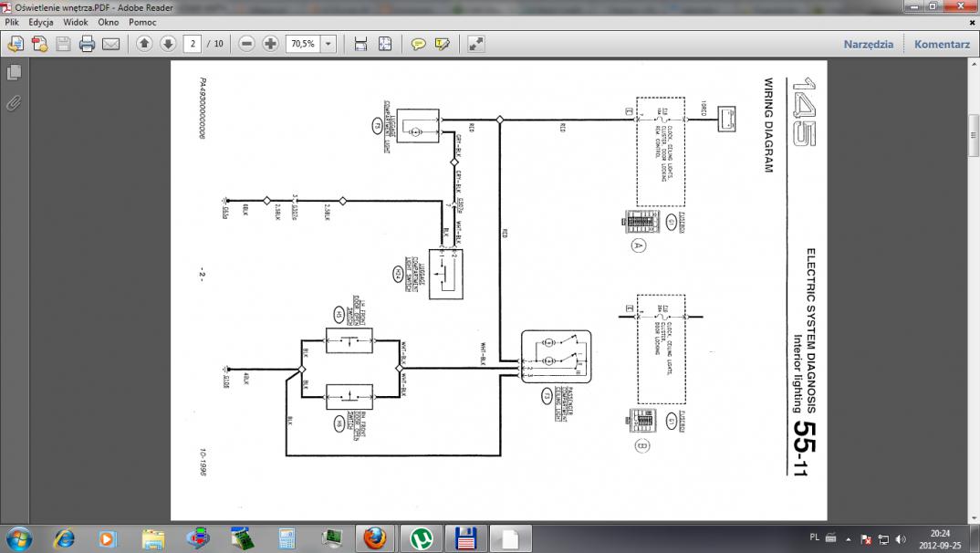This screenshot has width=980, height=553.
Task: Open the Komentarz pane
Action: point(942,44)
